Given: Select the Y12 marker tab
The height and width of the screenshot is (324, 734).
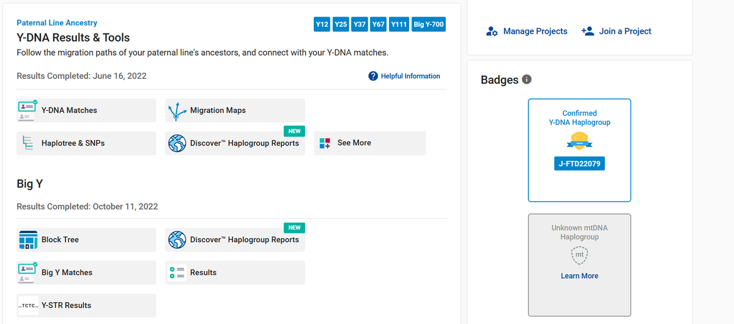Looking at the screenshot, I should click(322, 24).
